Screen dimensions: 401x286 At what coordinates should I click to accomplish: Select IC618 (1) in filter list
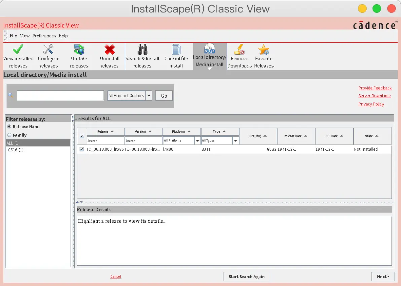(x=38, y=150)
